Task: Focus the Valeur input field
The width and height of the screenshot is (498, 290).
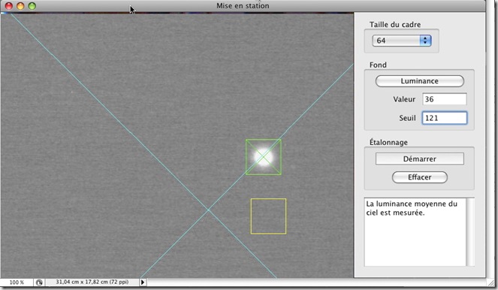Action: tap(445, 99)
